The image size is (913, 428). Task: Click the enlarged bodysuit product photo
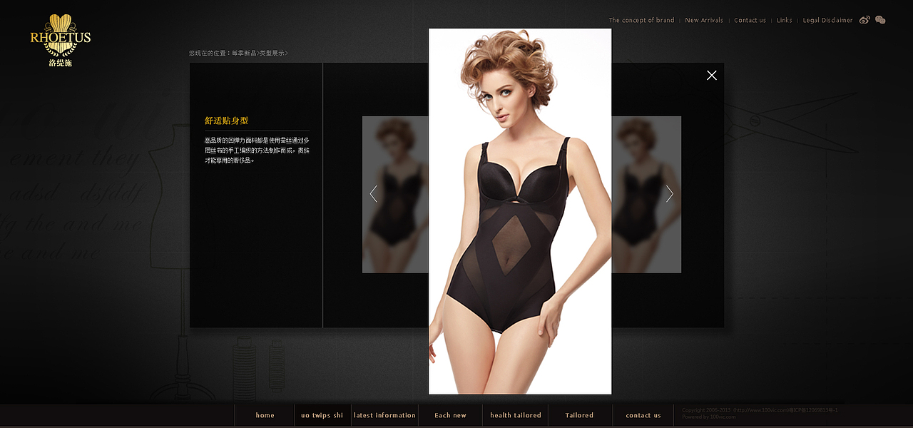520,211
